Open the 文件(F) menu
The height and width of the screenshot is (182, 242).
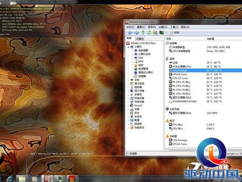[130, 27]
